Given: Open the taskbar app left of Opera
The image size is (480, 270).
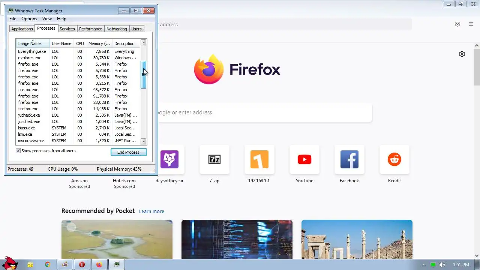Looking at the screenshot, I should (x=65, y=264).
